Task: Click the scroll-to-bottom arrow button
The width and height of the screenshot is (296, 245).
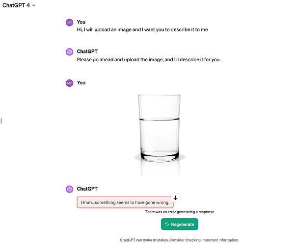Action: tap(176, 197)
